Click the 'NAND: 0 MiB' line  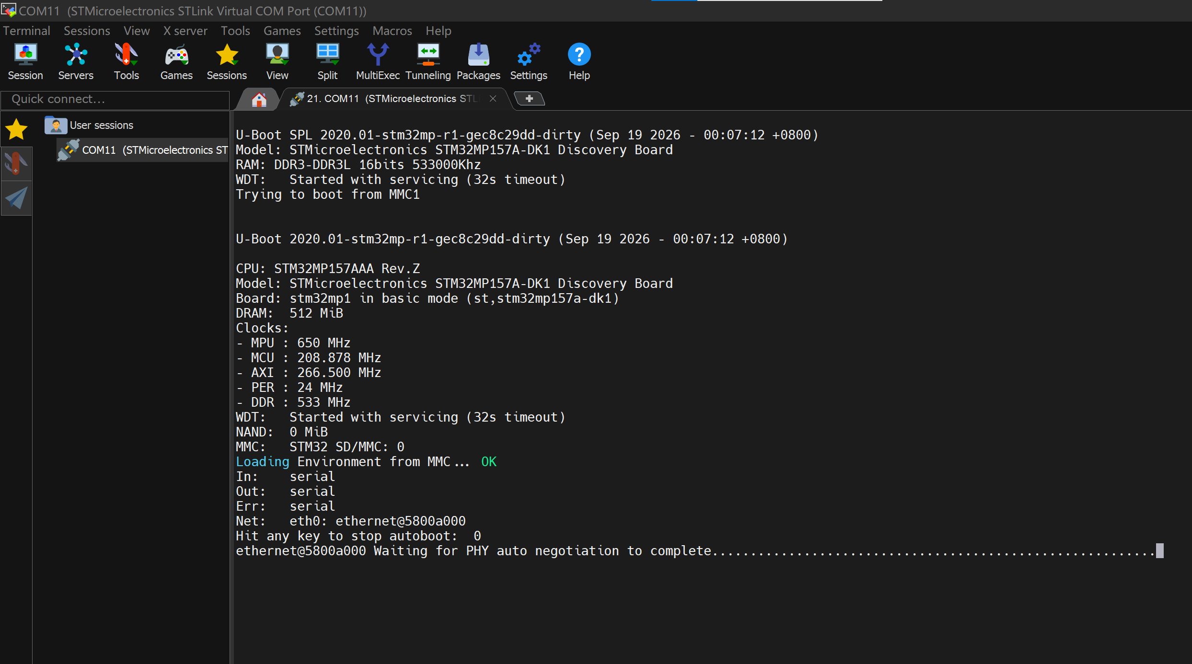(282, 432)
